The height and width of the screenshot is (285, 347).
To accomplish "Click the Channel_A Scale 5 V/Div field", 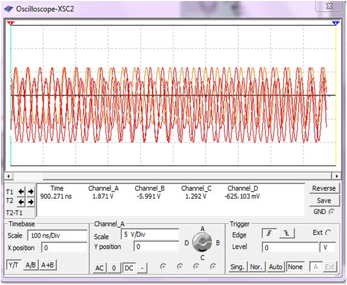I will pyautogui.click(x=150, y=235).
